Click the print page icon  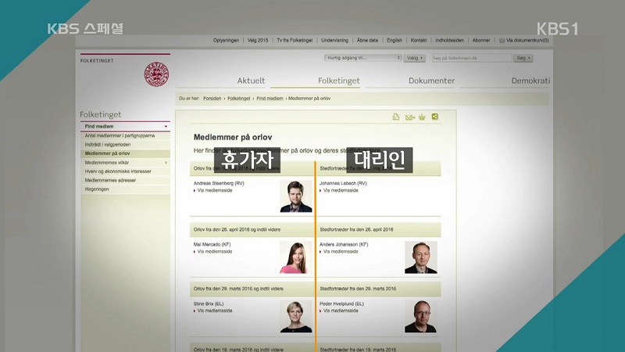(x=396, y=117)
